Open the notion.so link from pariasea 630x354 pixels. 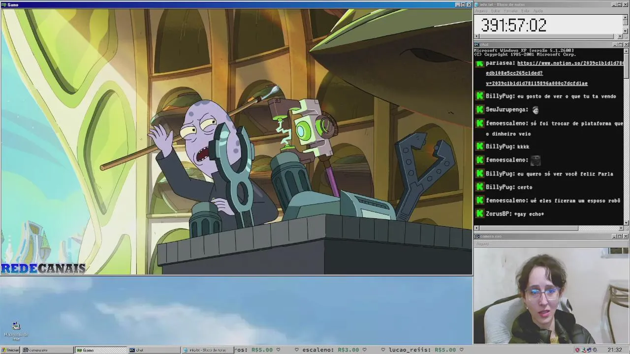point(554,73)
